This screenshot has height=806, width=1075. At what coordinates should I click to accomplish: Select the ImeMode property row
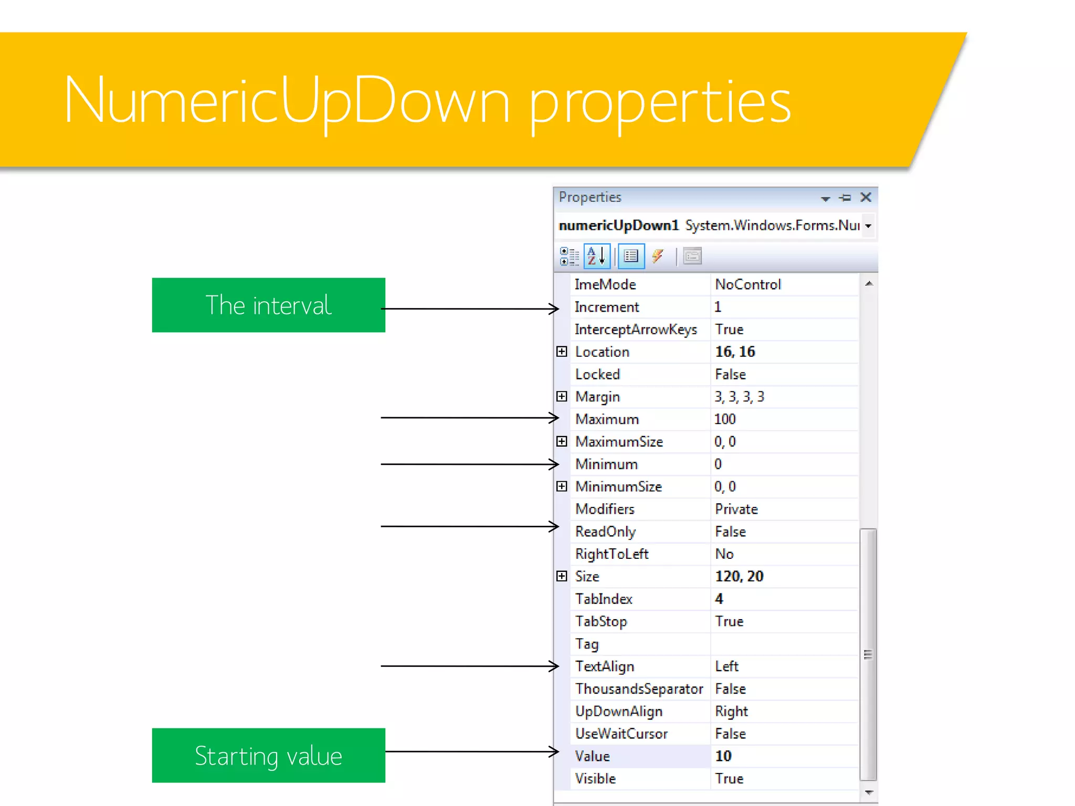pyautogui.click(x=715, y=284)
